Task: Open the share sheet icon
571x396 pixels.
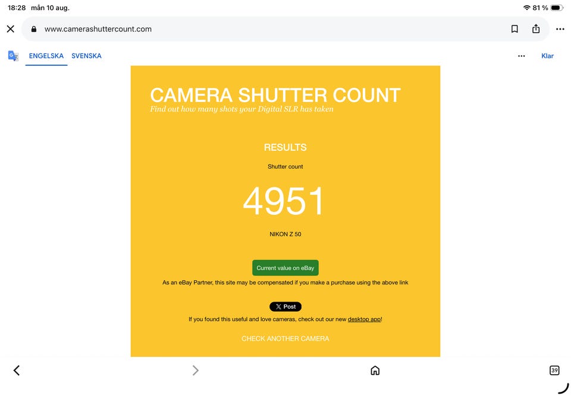Action: [x=536, y=28]
